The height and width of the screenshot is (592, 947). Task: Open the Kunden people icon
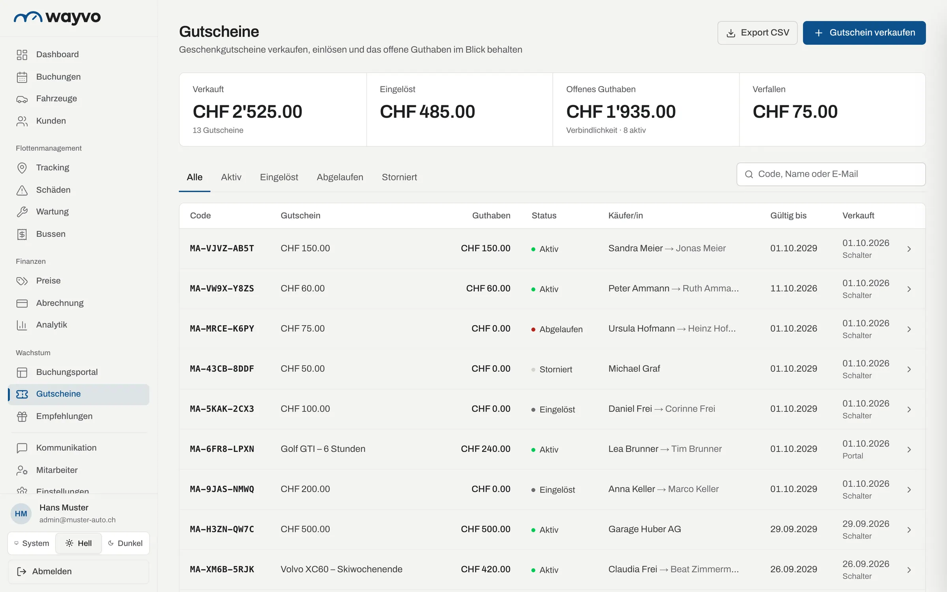(22, 121)
